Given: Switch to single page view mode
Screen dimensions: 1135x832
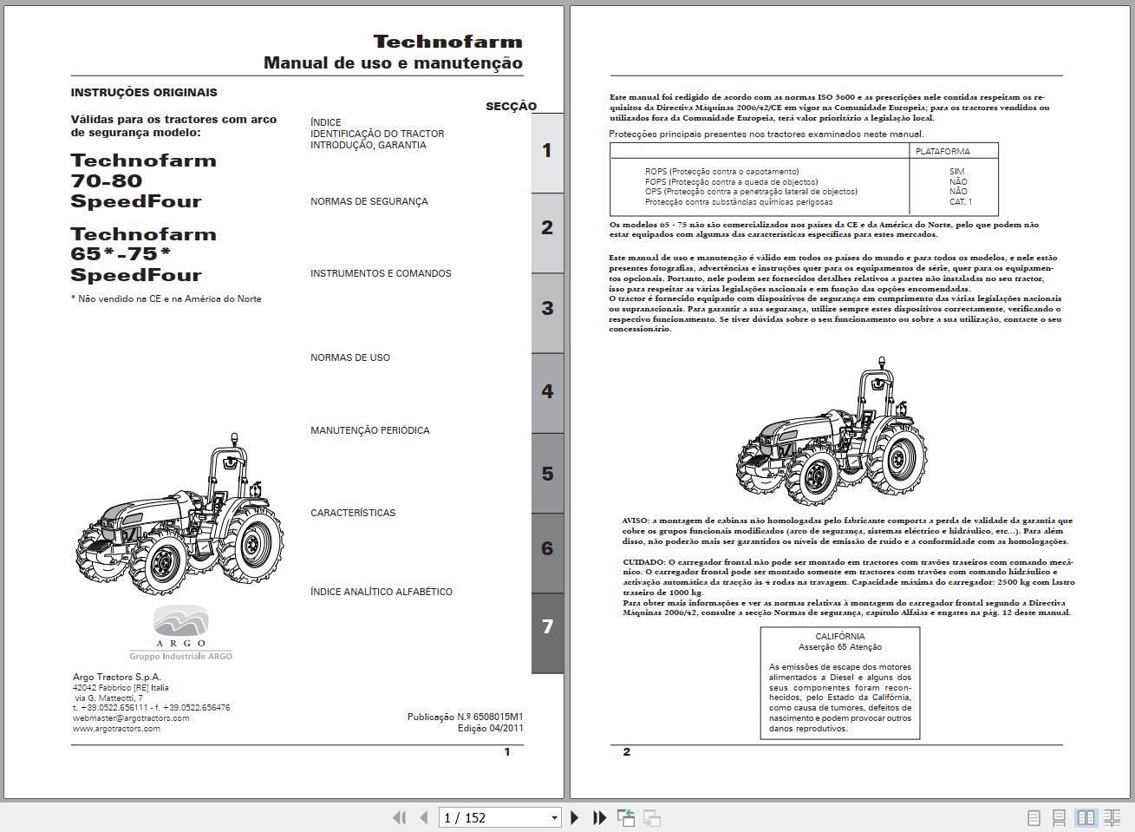Looking at the screenshot, I should [1033, 817].
